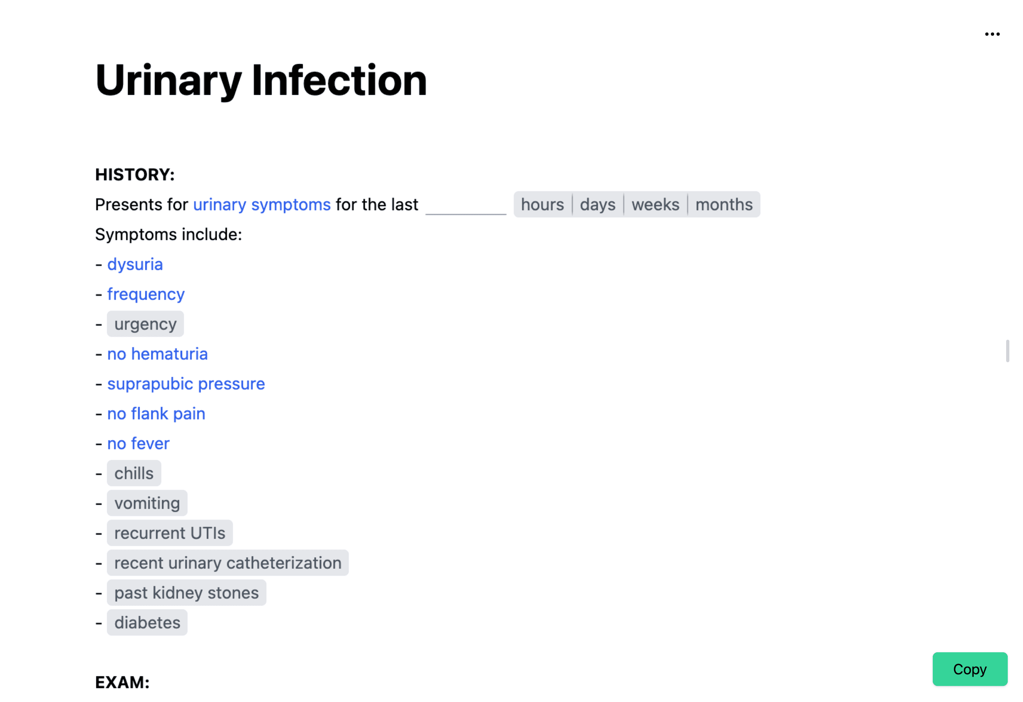Enable the 'diabetes' symptom chip
This screenshot has width=1023, height=702.
coord(148,622)
